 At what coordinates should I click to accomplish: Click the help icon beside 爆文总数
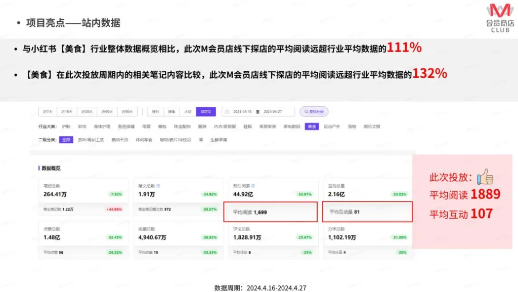tap(158, 186)
